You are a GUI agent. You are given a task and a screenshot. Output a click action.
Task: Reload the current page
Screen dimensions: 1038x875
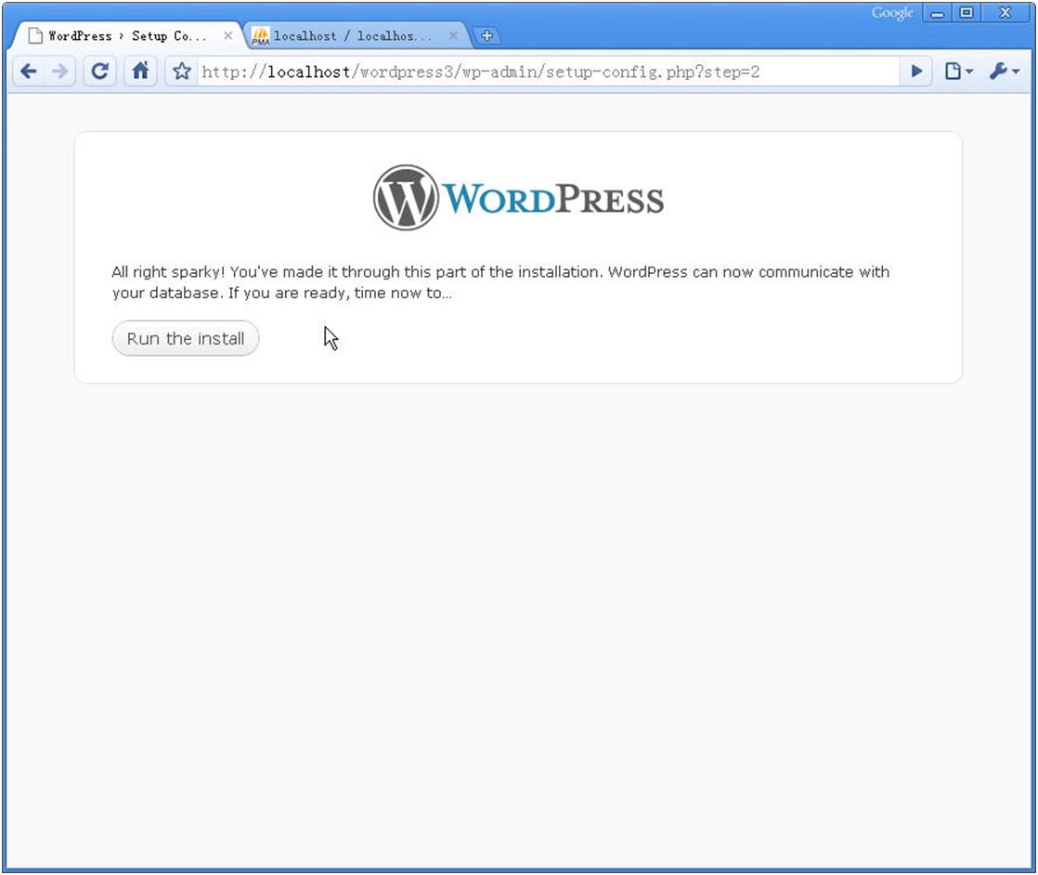100,71
